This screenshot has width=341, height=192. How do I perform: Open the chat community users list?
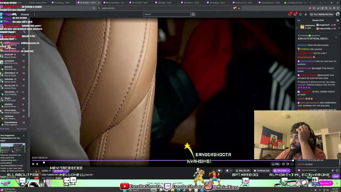pyautogui.click(x=338, y=20)
